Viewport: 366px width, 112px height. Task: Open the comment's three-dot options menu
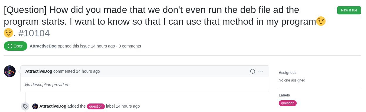coord(261,71)
